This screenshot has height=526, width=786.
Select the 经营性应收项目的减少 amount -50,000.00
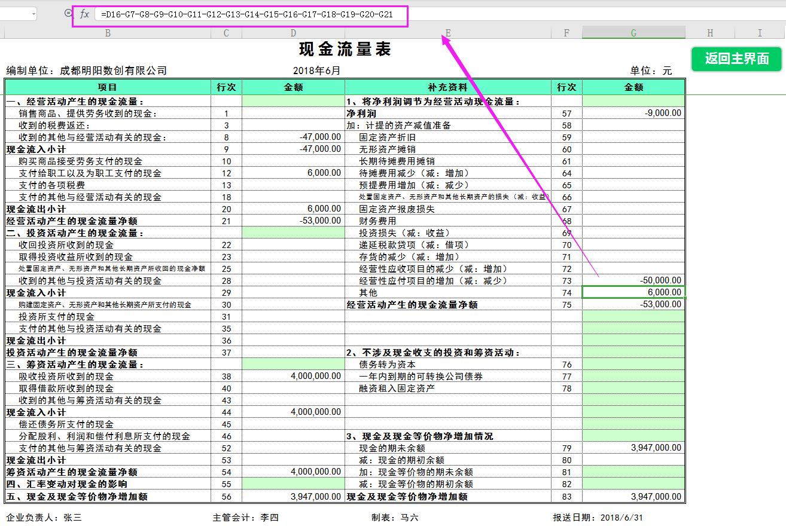coord(633,280)
